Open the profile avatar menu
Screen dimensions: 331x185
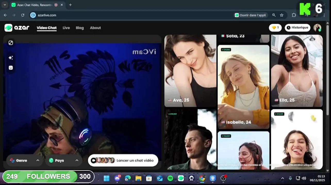[x=317, y=28]
